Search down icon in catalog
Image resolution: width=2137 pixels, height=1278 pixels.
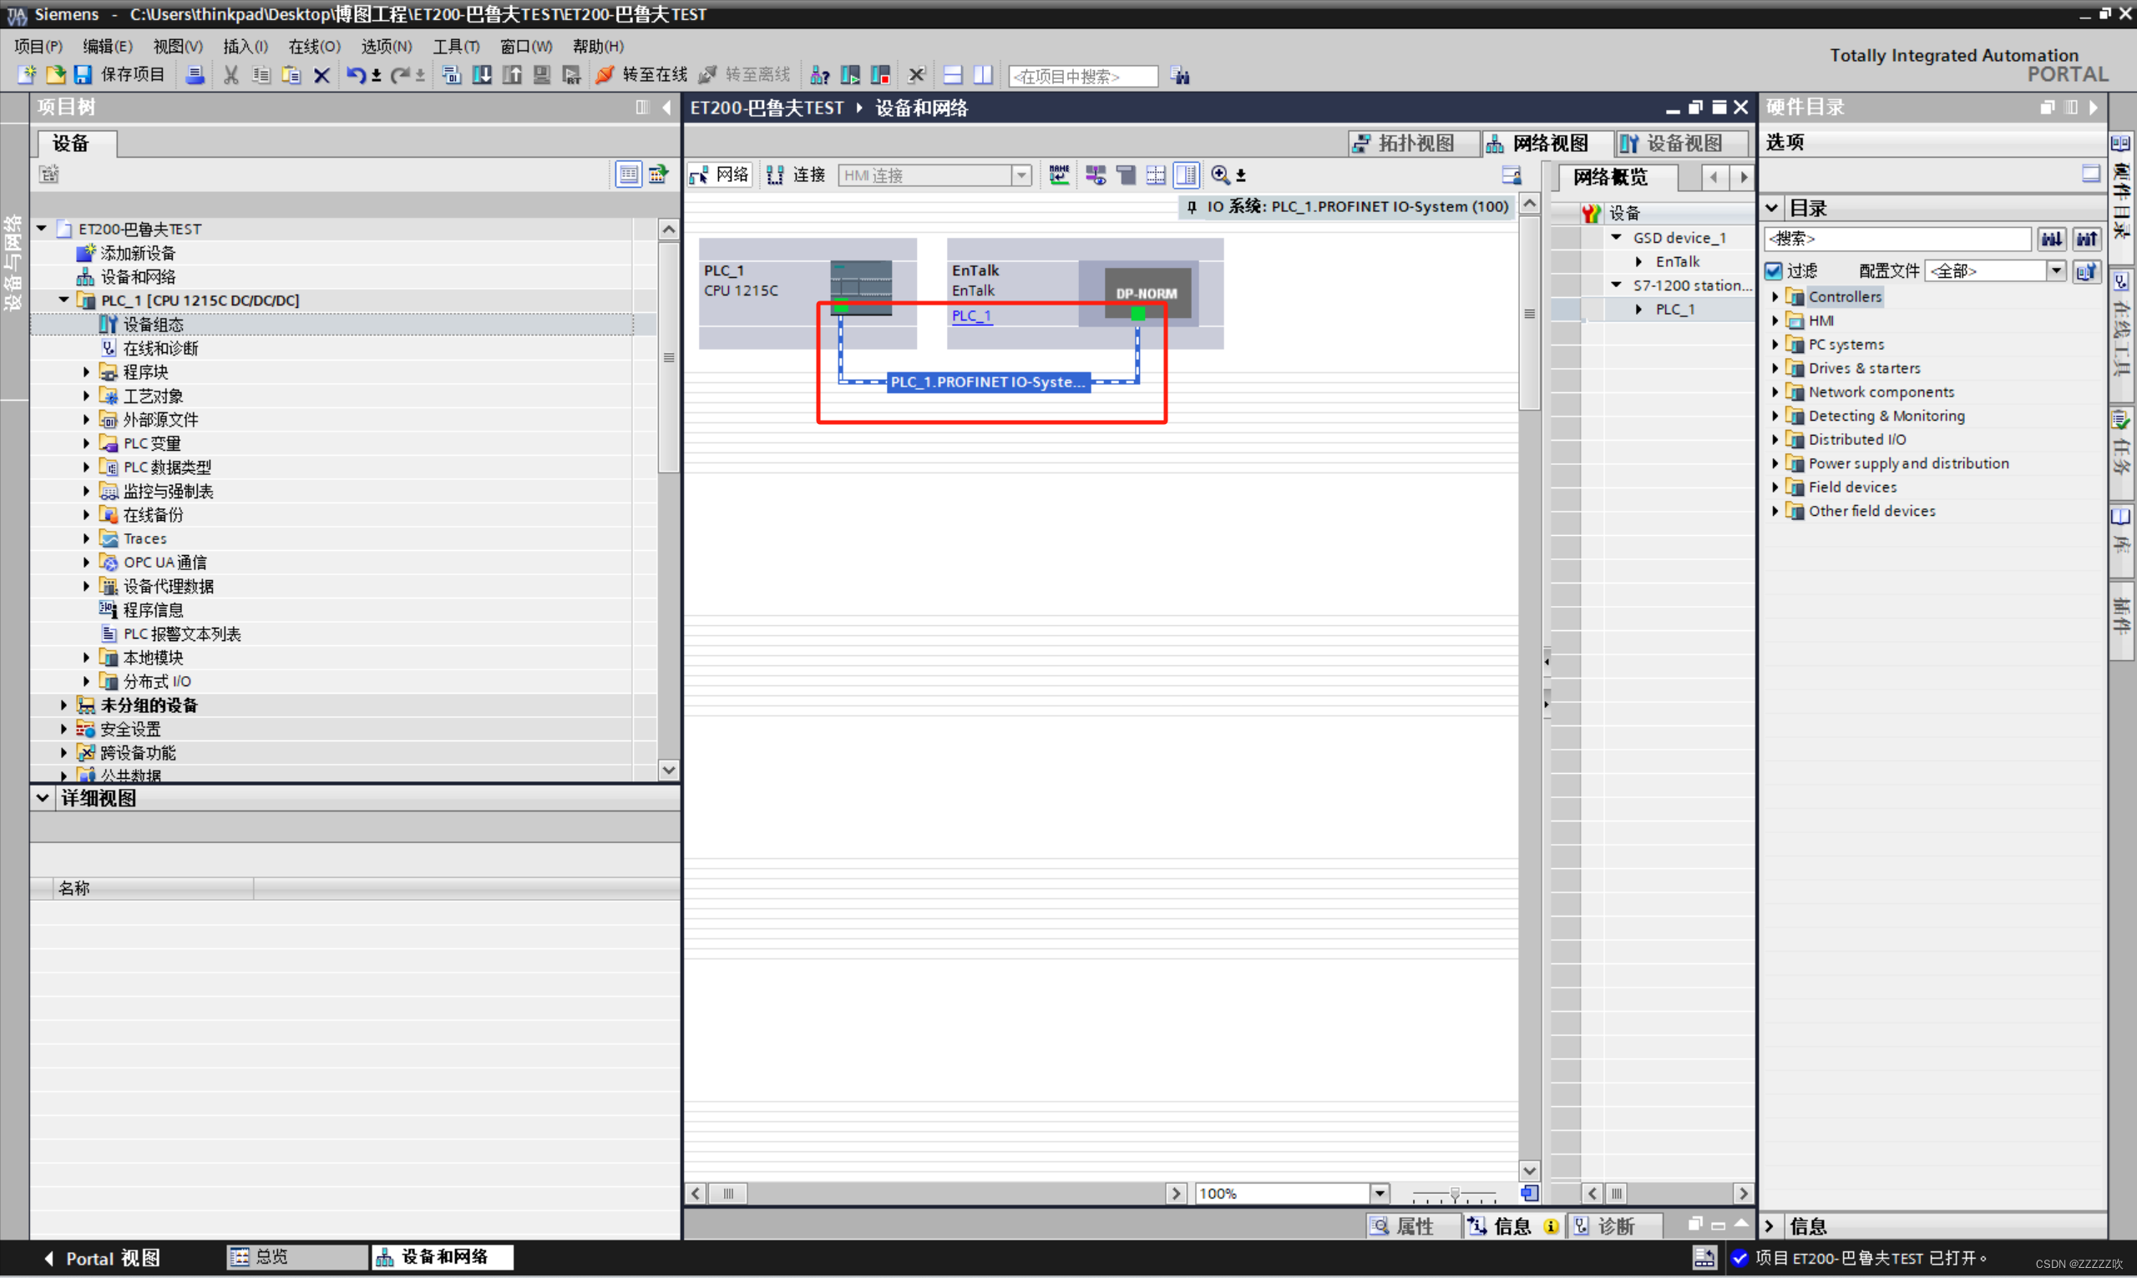click(2051, 239)
